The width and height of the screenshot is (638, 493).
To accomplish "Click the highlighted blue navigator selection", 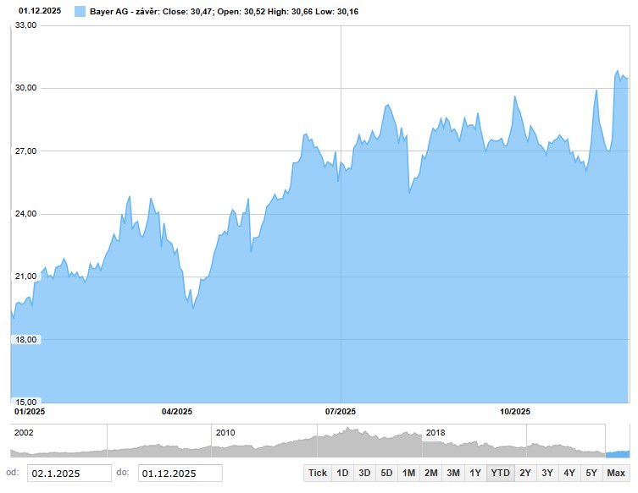I will click(x=618, y=452).
